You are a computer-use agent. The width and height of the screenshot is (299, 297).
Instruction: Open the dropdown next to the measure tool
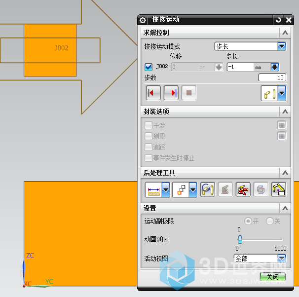click(166, 189)
